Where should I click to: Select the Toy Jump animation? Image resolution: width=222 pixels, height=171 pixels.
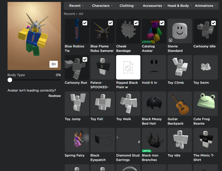[77, 104]
